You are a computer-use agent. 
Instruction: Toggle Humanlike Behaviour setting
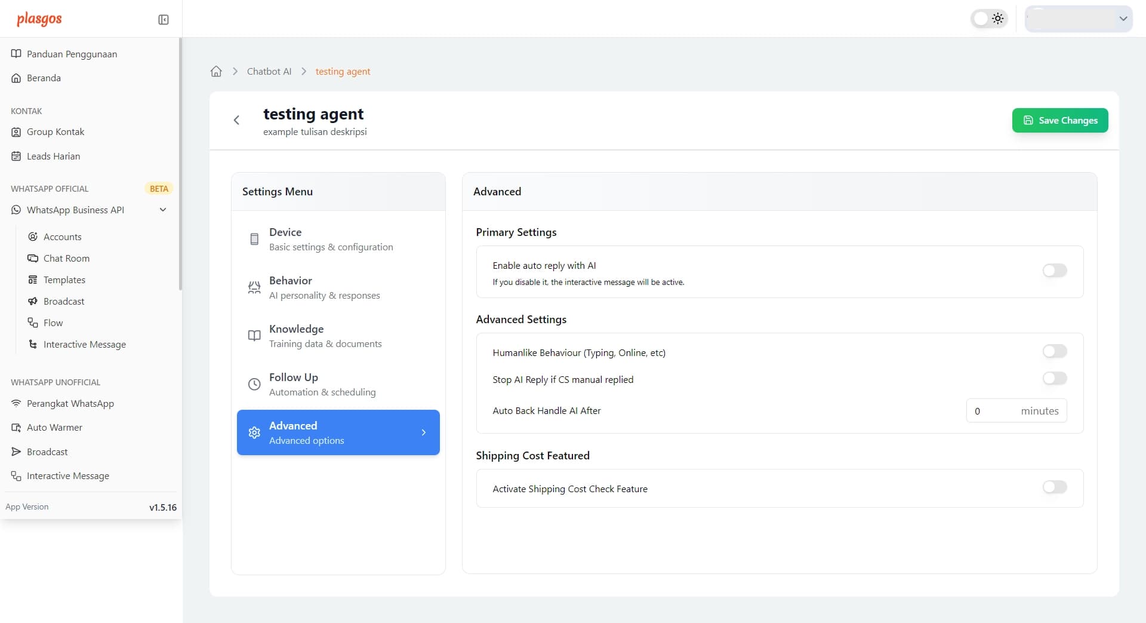pyautogui.click(x=1054, y=351)
